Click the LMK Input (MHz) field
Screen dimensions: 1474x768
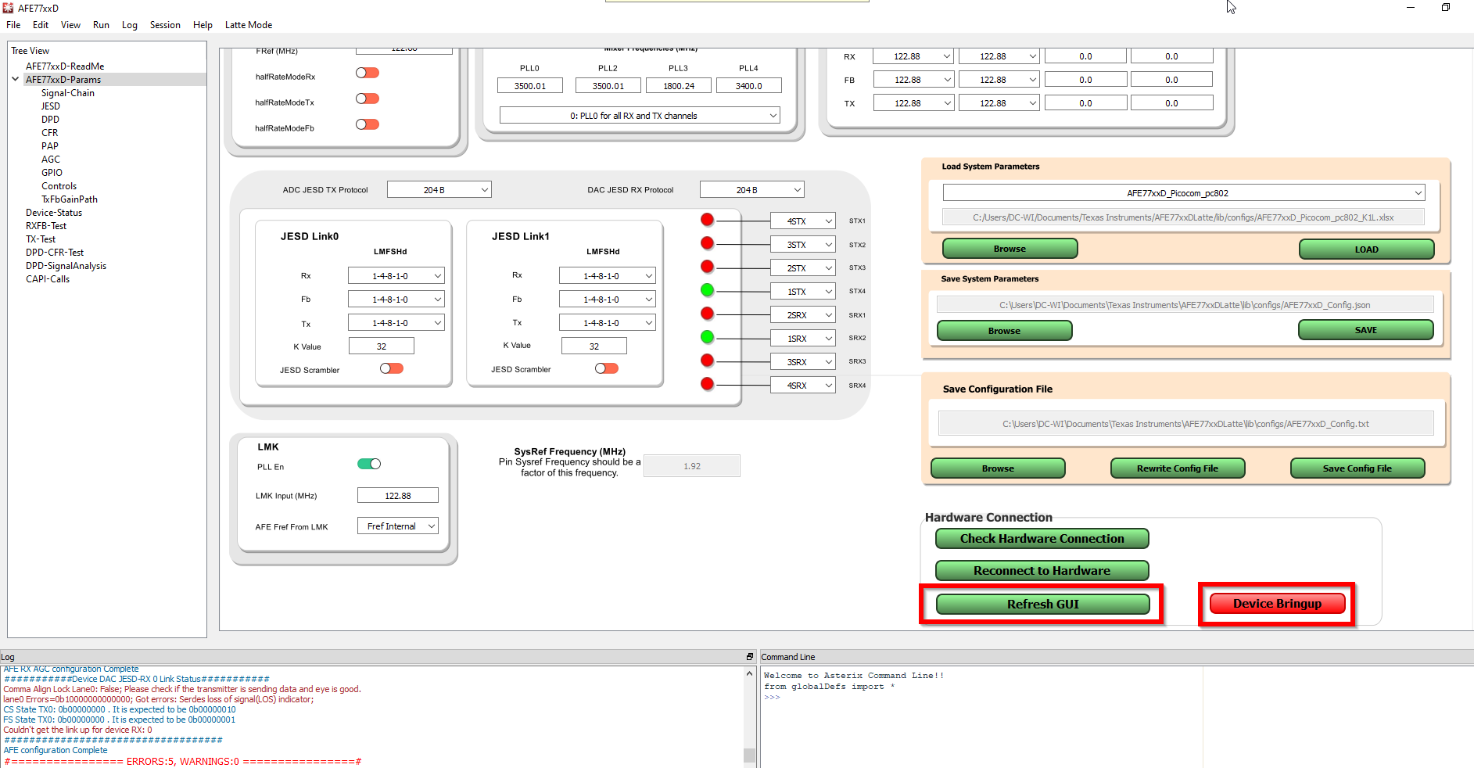click(397, 495)
